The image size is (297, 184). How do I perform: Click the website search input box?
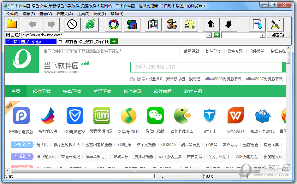206,67
